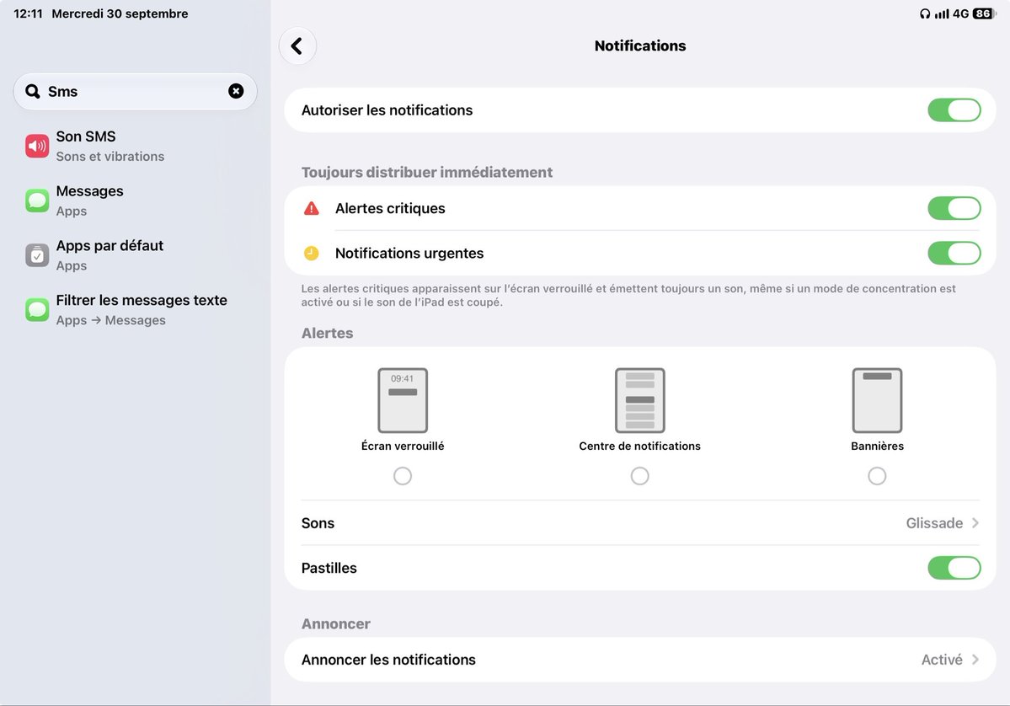Tap the Mercredi 30 septembre date
The height and width of the screenshot is (706, 1010).
[120, 13]
